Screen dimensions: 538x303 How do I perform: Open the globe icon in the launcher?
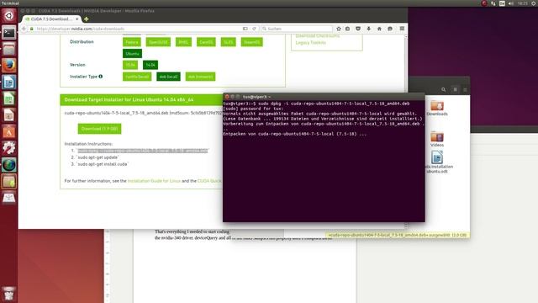coord(8,165)
